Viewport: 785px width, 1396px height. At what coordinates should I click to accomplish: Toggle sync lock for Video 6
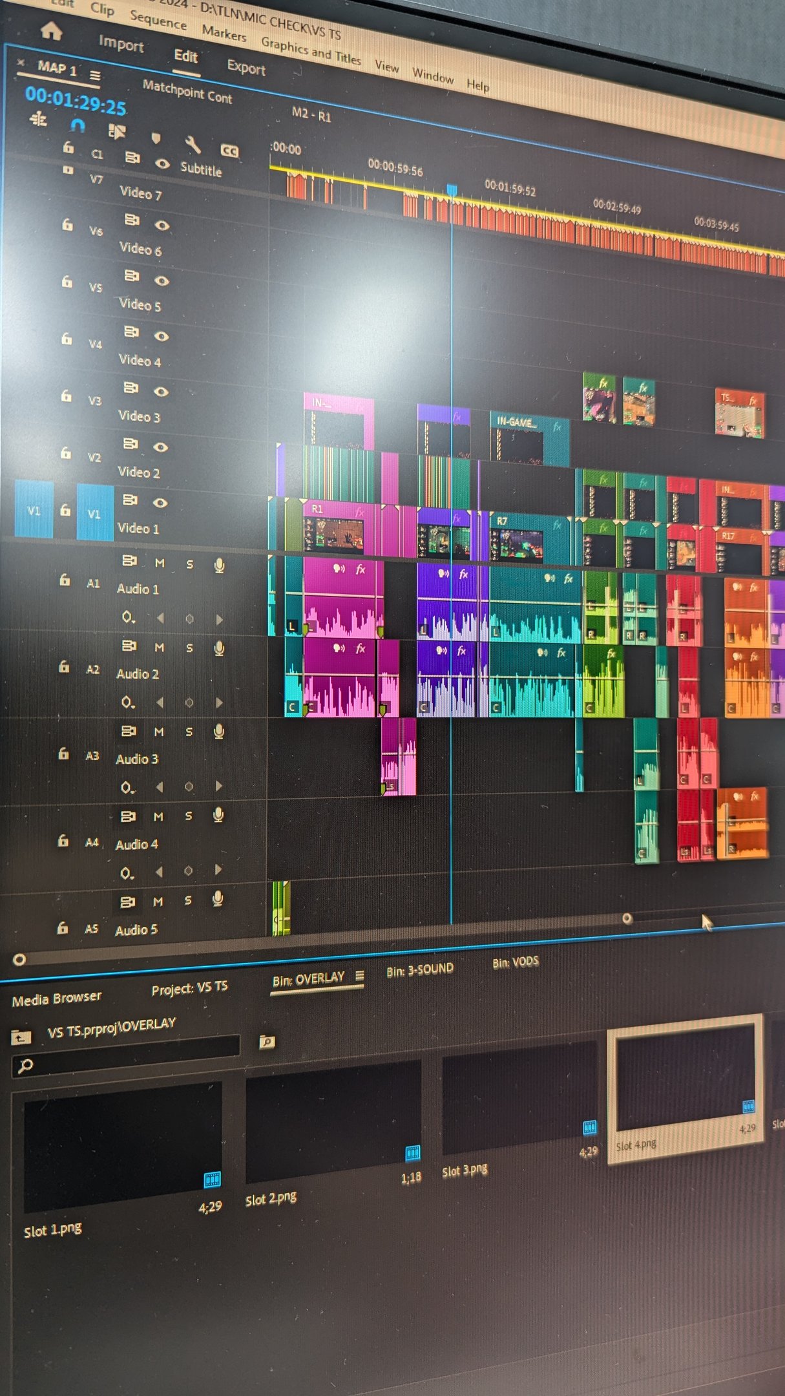coord(132,220)
